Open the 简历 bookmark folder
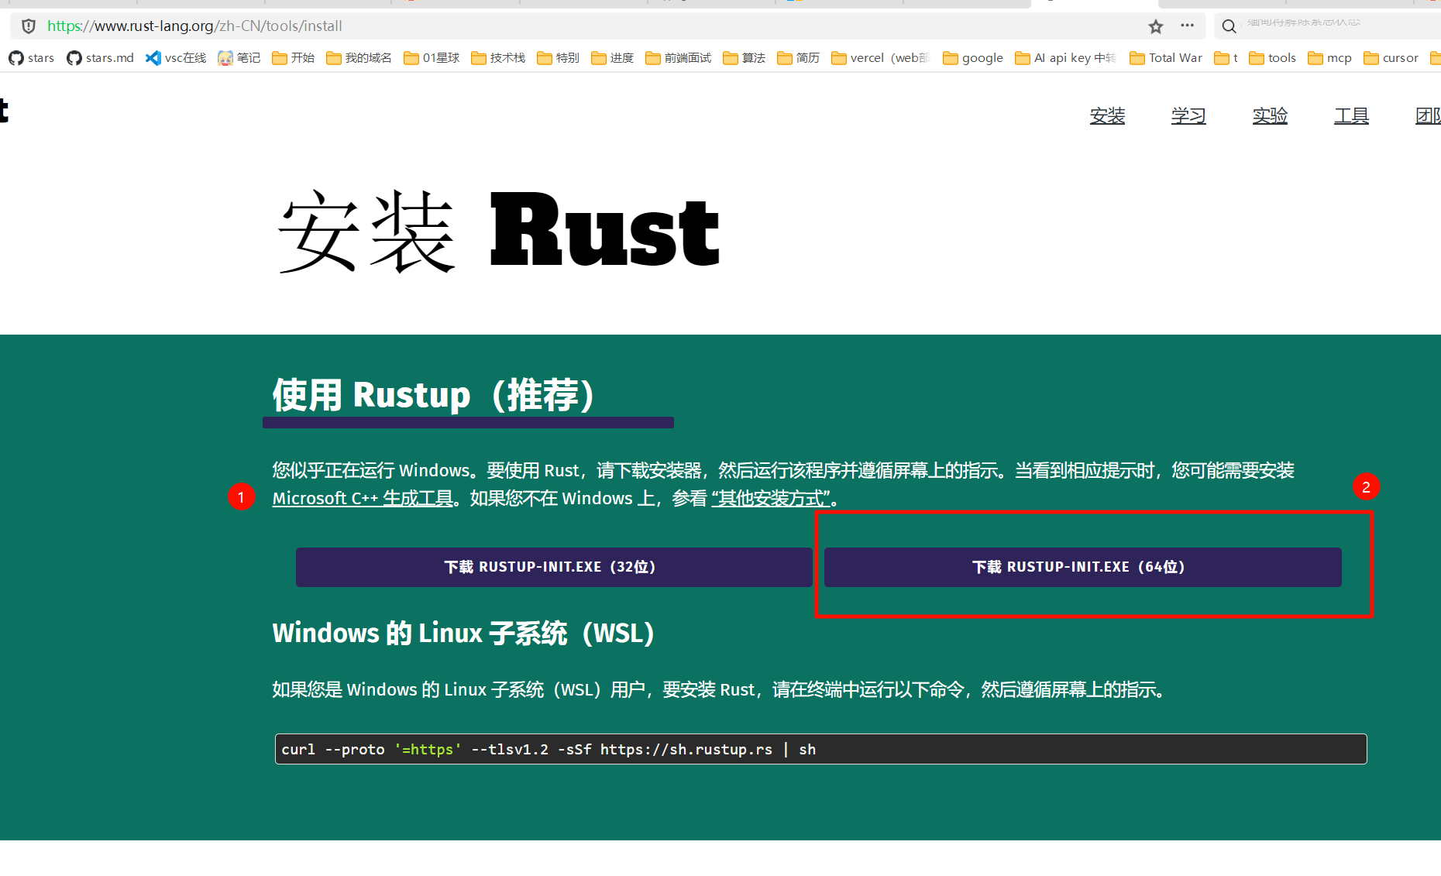Screen dimensions: 1441x876 [798, 58]
